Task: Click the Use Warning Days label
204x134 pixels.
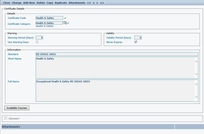Action: (x=18, y=42)
